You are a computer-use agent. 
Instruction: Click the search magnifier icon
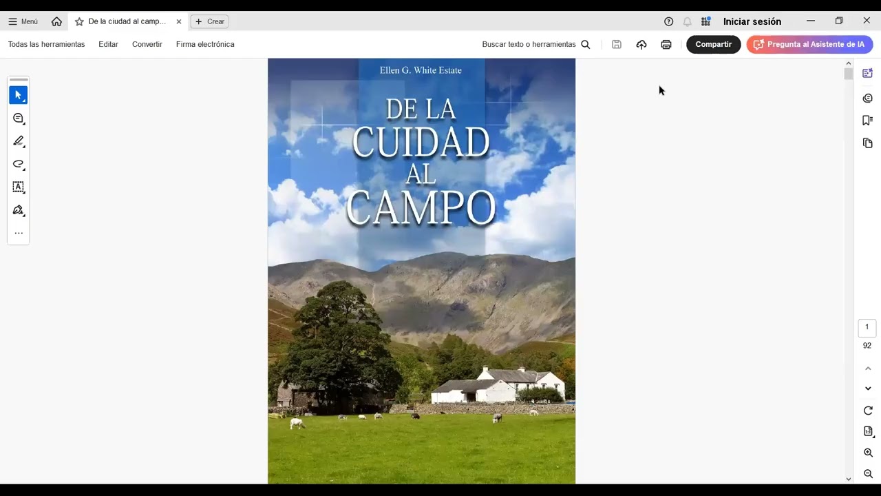[x=586, y=44]
